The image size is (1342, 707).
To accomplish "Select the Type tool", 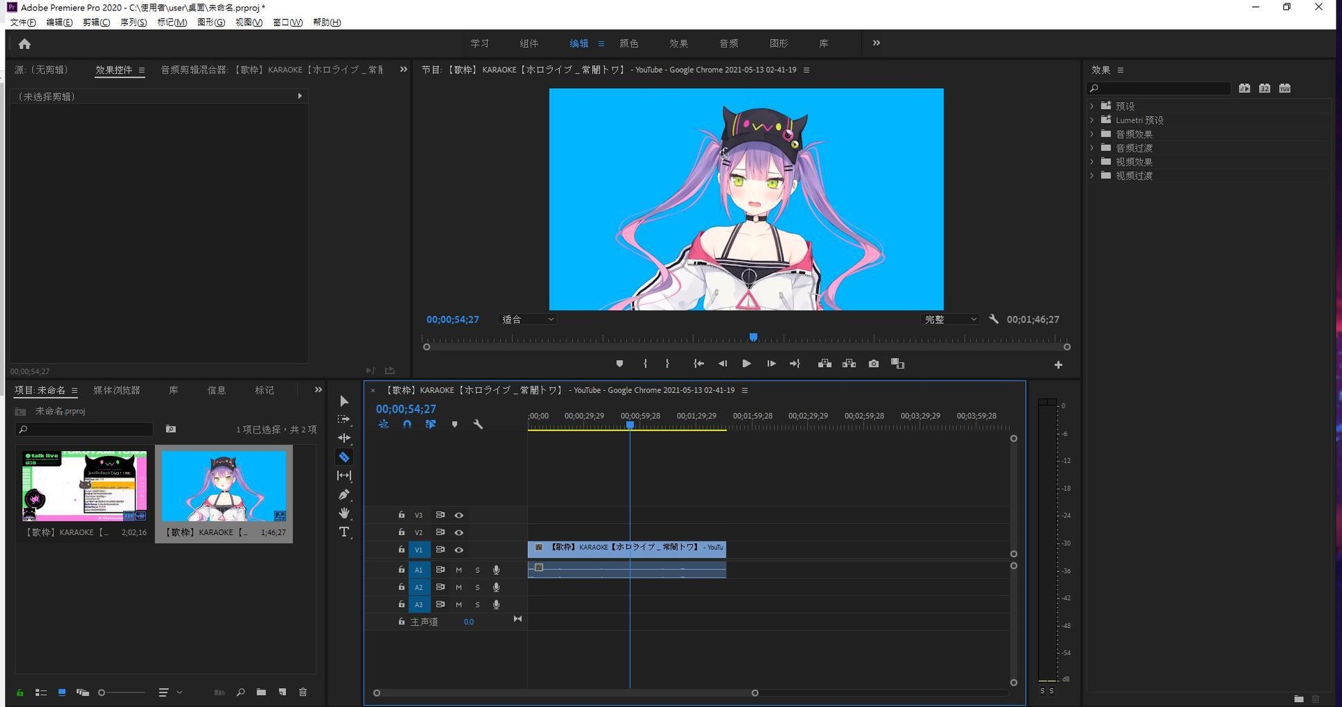I will 344,532.
